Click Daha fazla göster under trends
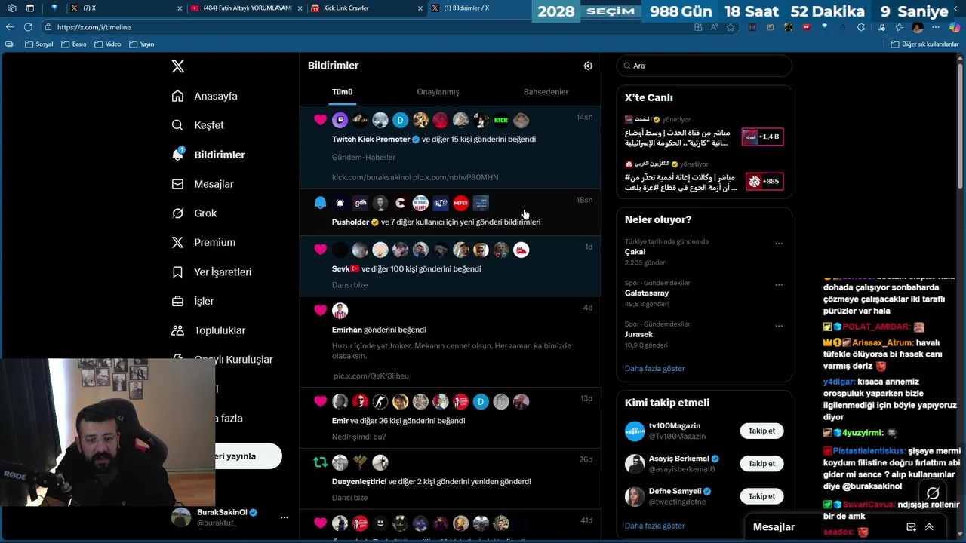966x543 pixels. click(x=654, y=369)
